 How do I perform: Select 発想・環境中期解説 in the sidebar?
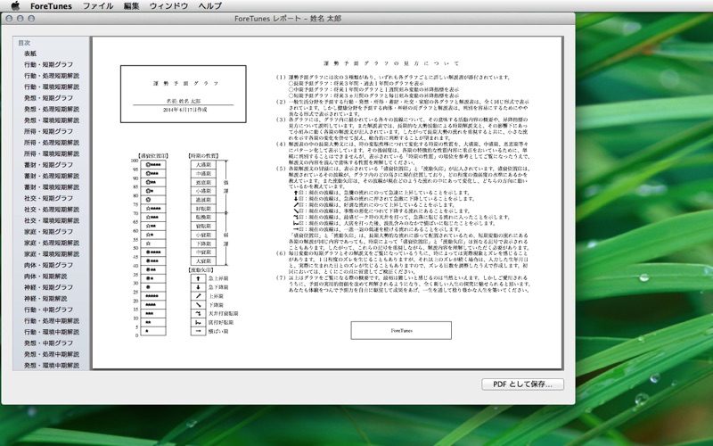pyautogui.click(x=52, y=366)
